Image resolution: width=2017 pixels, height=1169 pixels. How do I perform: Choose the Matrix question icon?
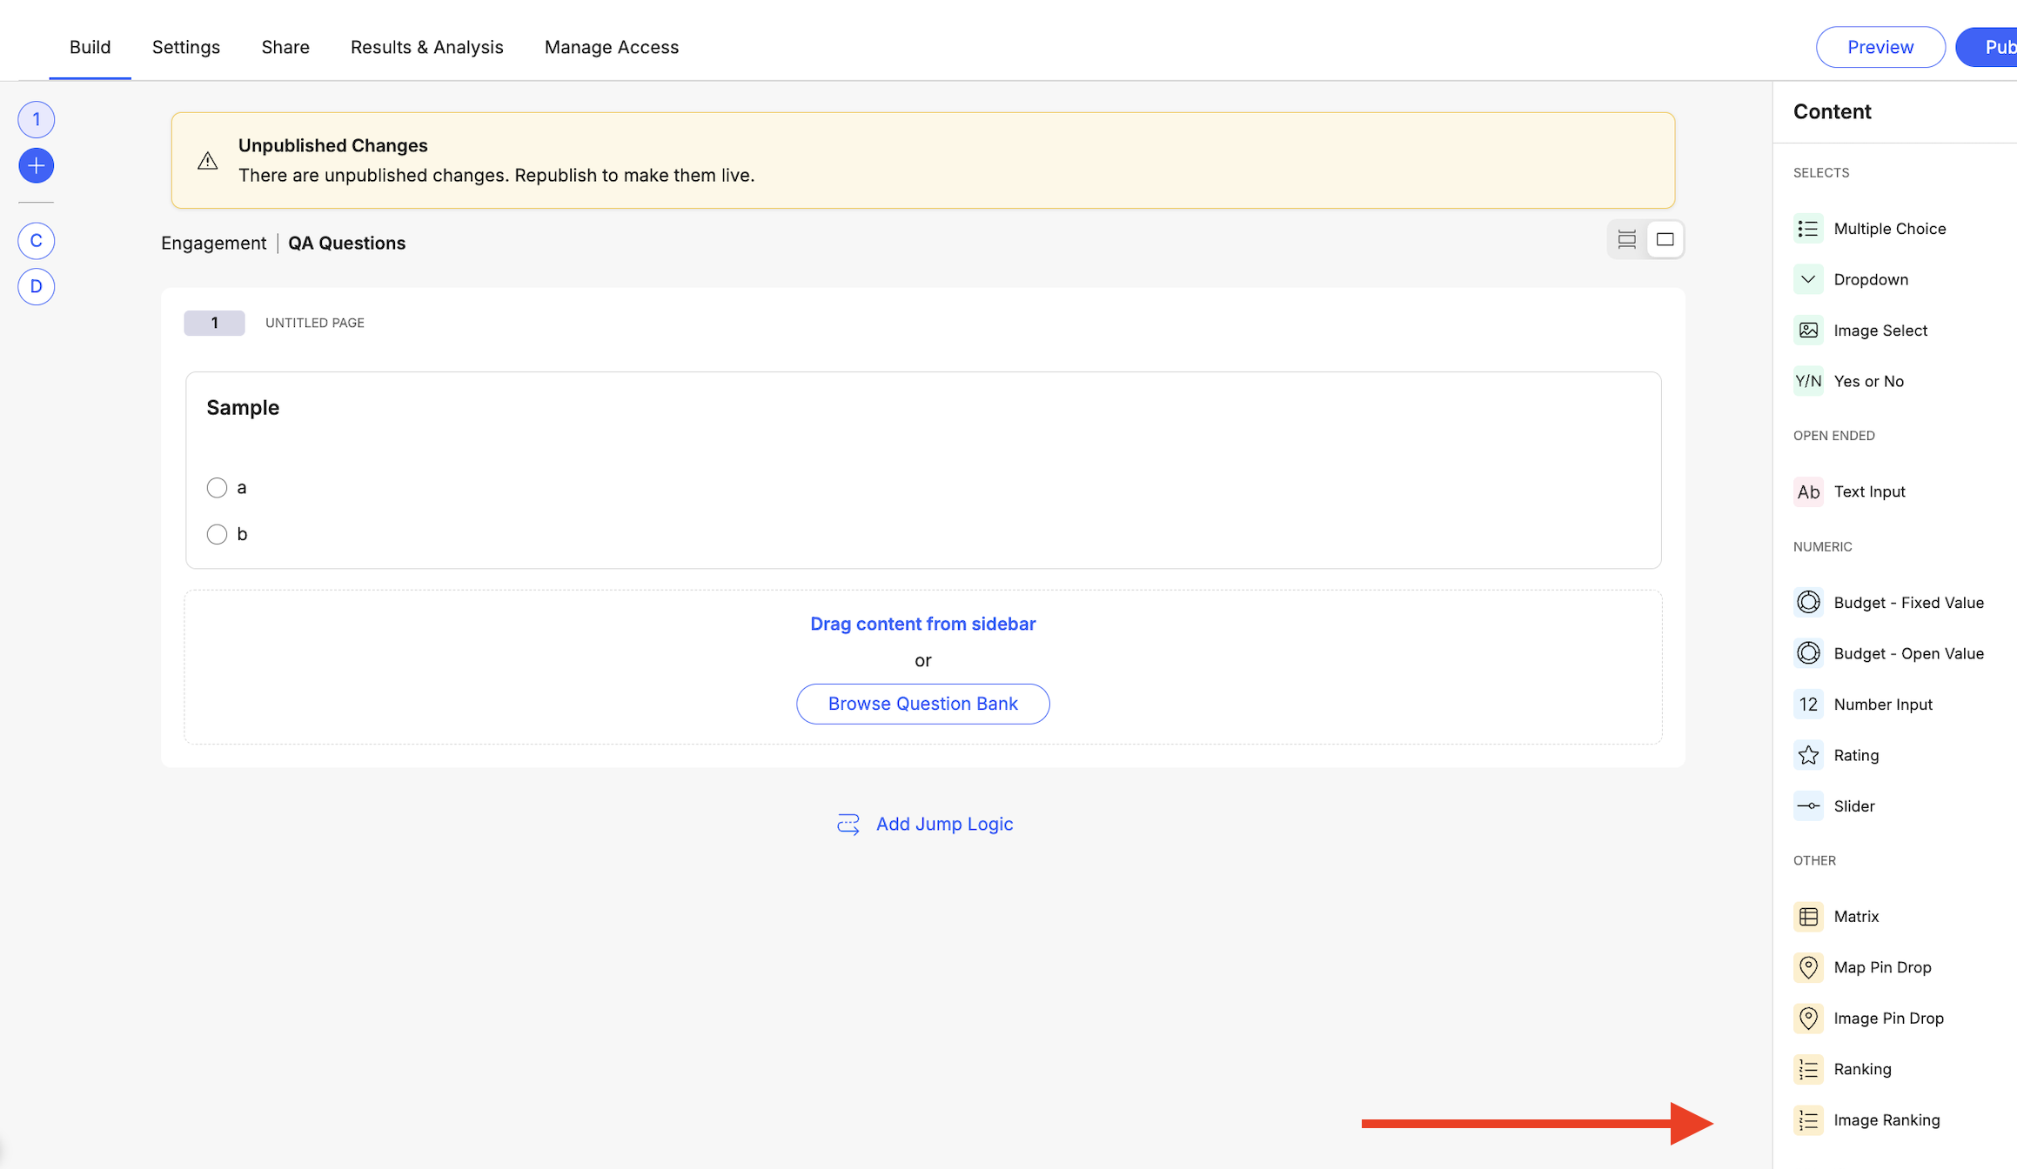point(1808,916)
